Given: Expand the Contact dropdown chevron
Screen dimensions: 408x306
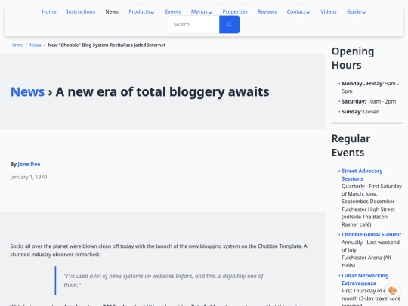Looking at the screenshot, I should pyautogui.click(x=308, y=12).
